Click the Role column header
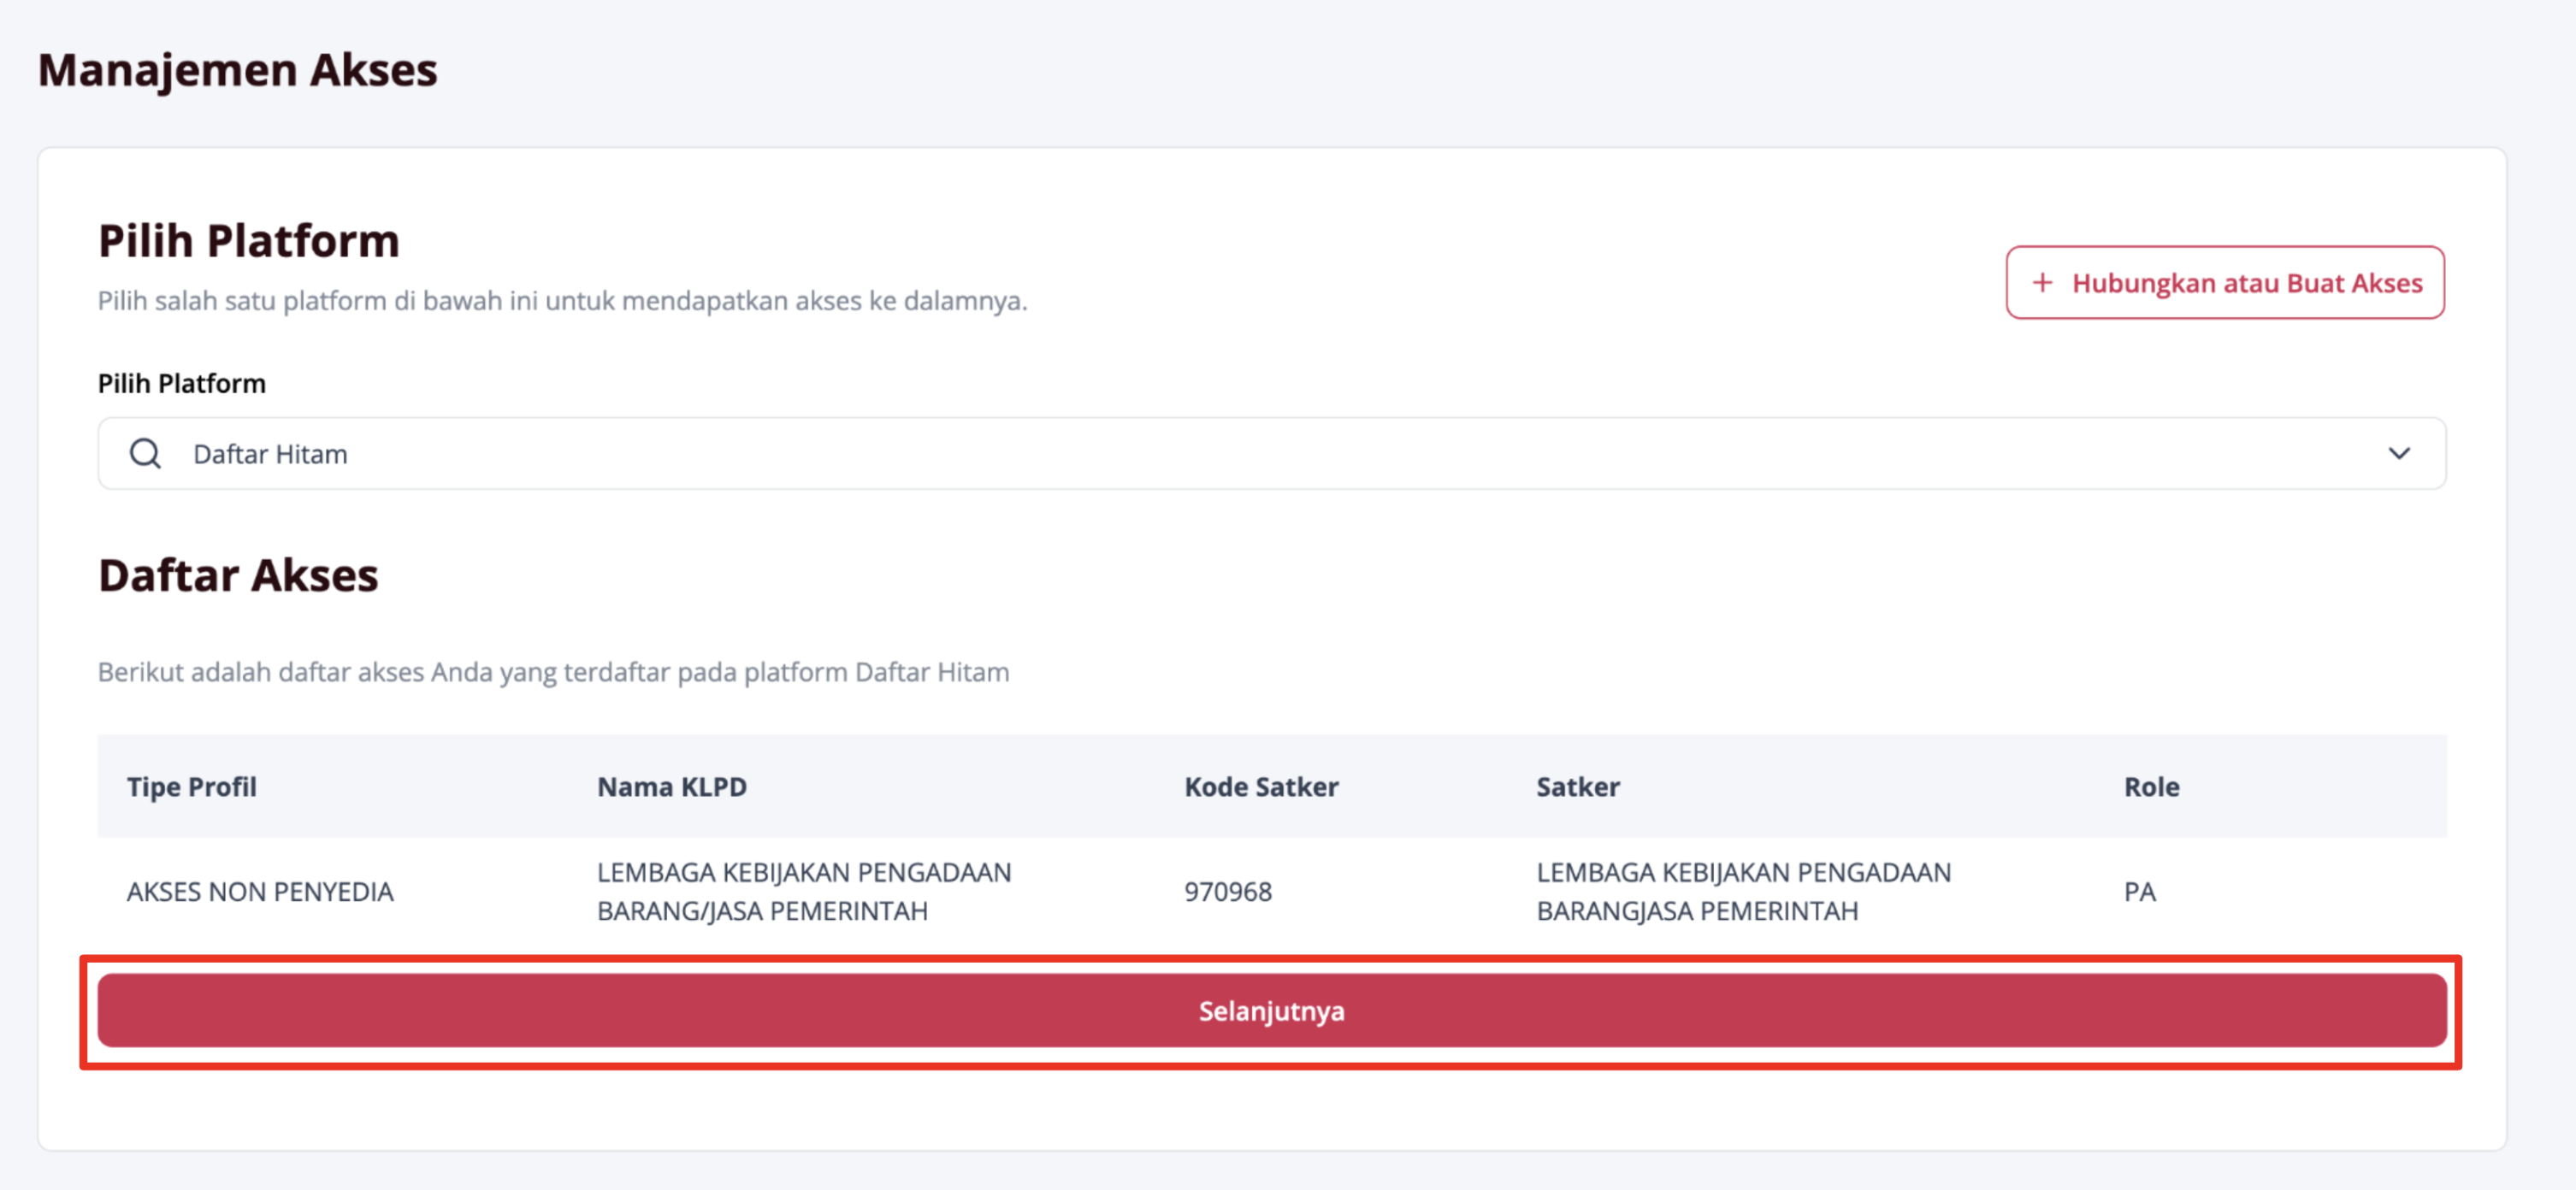2576x1190 pixels. pyautogui.click(x=2151, y=786)
